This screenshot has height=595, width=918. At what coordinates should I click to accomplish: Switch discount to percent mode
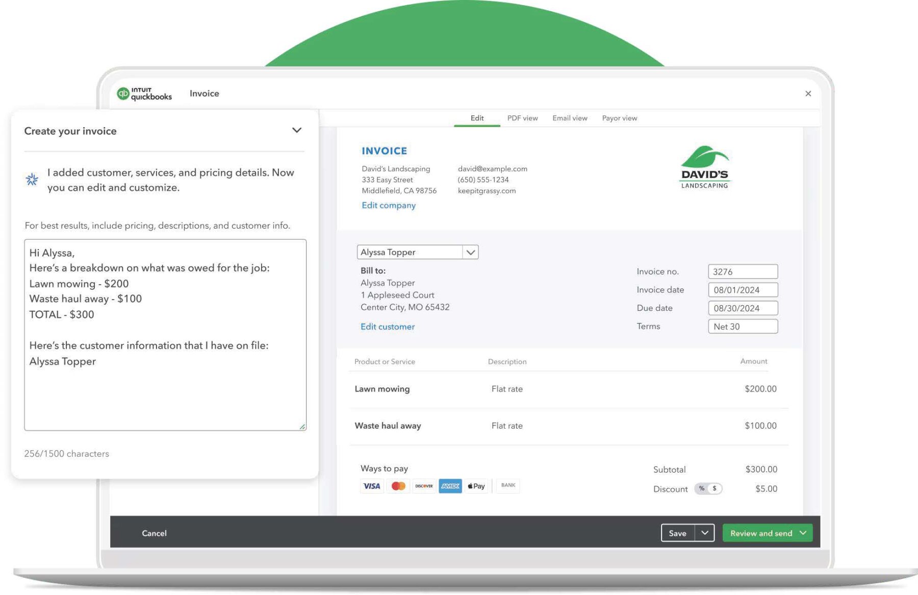point(702,488)
